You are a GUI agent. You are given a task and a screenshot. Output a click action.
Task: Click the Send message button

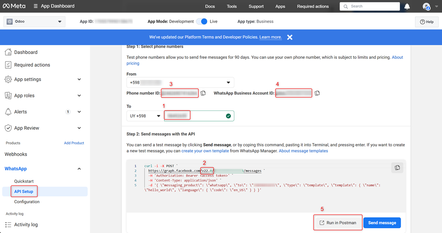click(x=382, y=223)
